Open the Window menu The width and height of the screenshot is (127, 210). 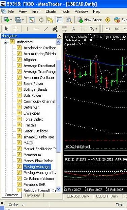point(81,11)
